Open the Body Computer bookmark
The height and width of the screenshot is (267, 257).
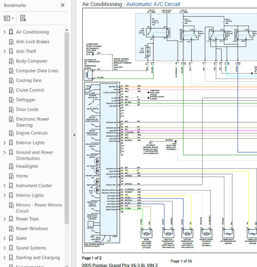pyautogui.click(x=32, y=61)
